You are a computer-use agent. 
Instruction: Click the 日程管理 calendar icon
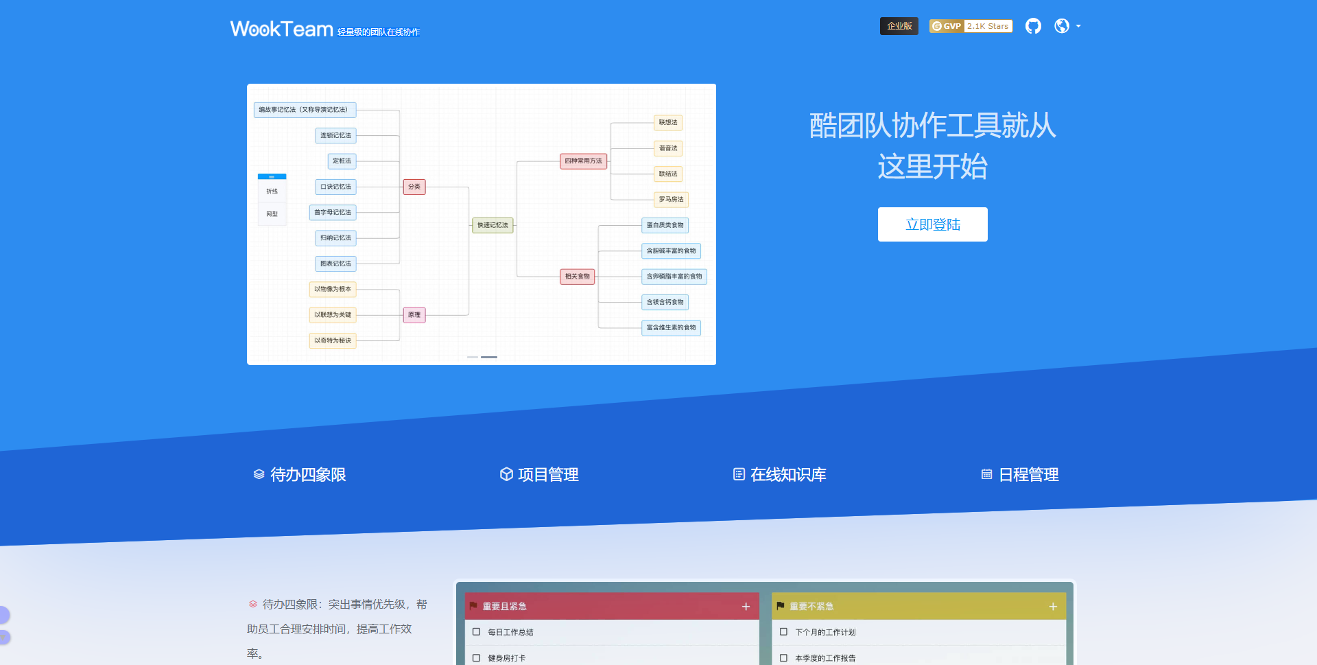[x=986, y=474]
